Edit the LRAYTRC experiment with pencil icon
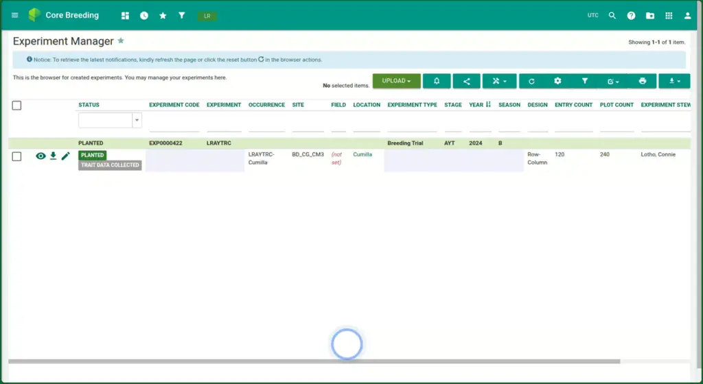703x384 pixels. tap(66, 156)
